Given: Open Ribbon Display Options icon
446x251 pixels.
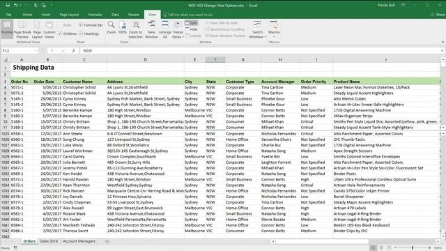Looking at the screenshot, I should click(x=403, y=5).
